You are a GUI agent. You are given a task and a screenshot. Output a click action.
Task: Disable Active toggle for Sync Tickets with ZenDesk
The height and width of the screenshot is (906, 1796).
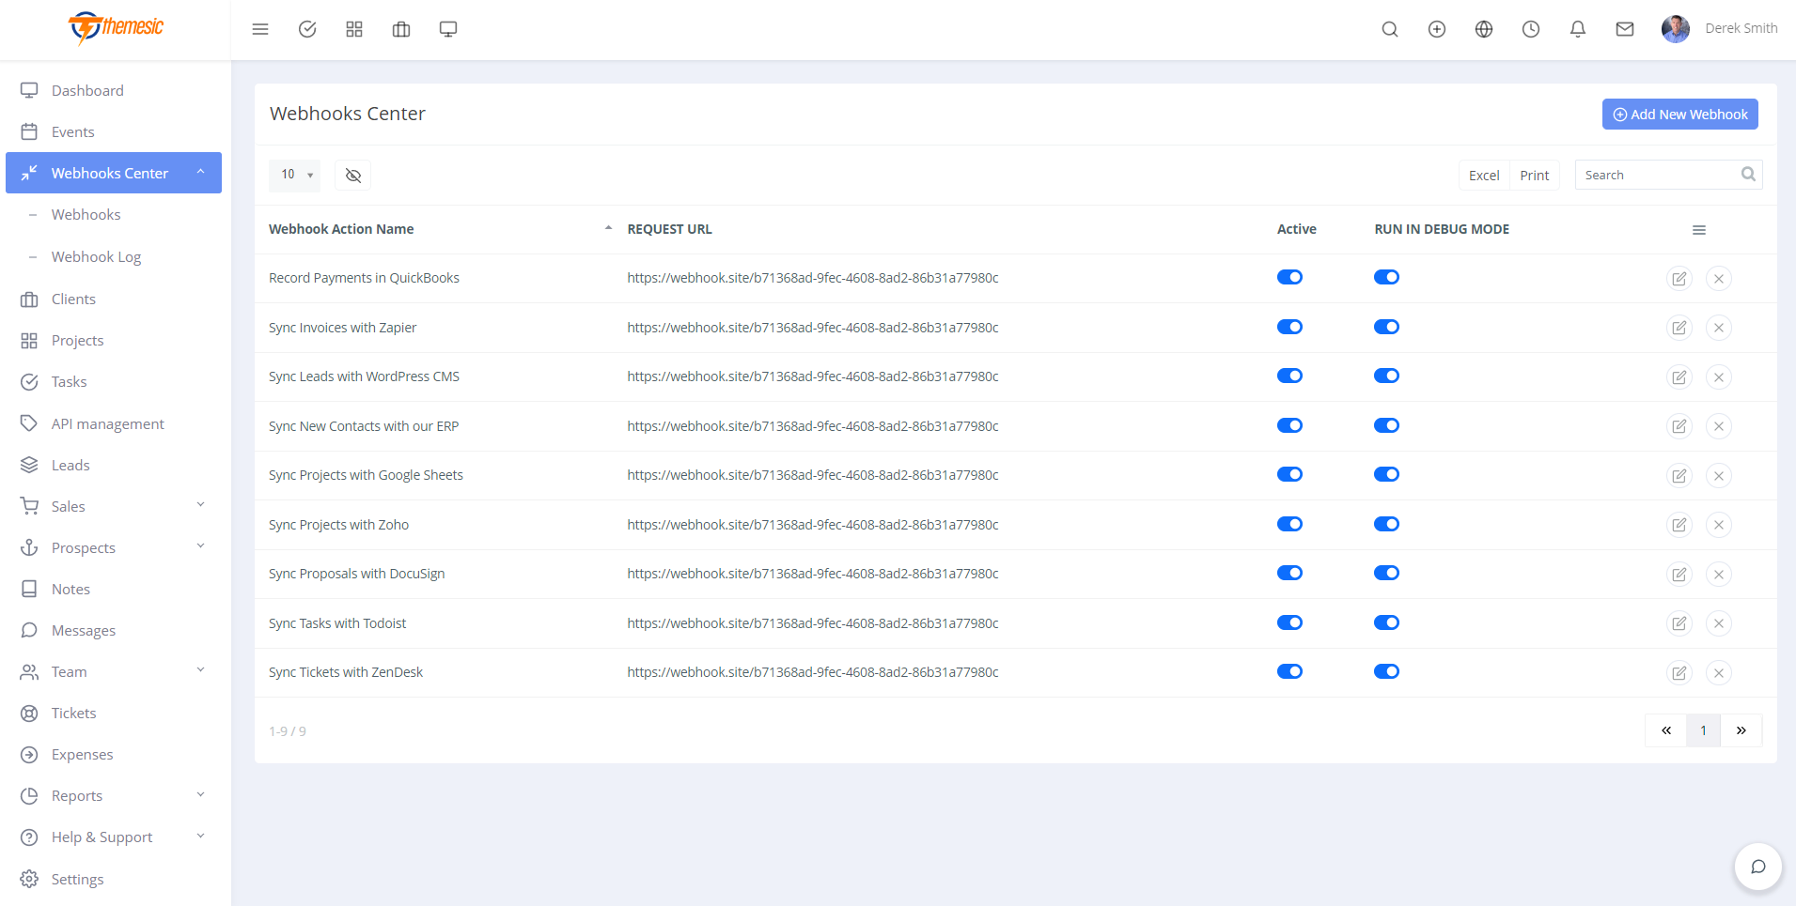coord(1288,671)
